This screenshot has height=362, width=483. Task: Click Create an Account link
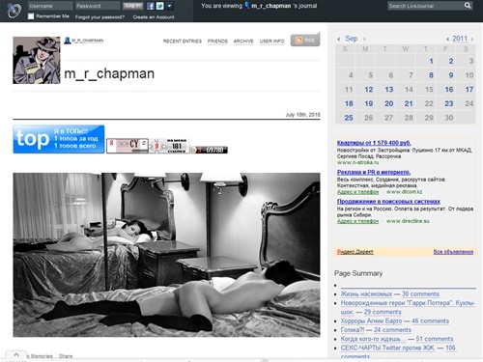click(154, 17)
